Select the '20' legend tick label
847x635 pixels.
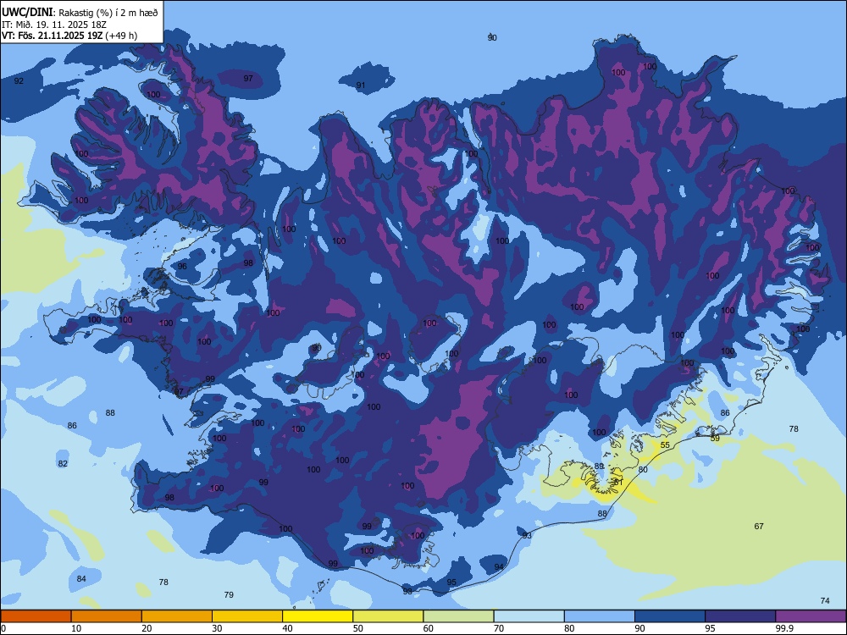[x=147, y=628]
